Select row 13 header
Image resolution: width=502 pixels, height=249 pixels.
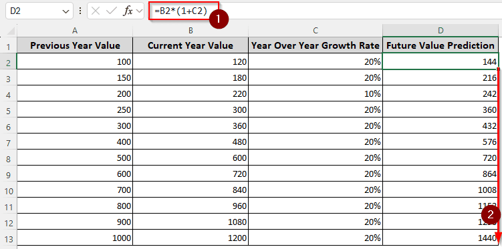coord(8,238)
